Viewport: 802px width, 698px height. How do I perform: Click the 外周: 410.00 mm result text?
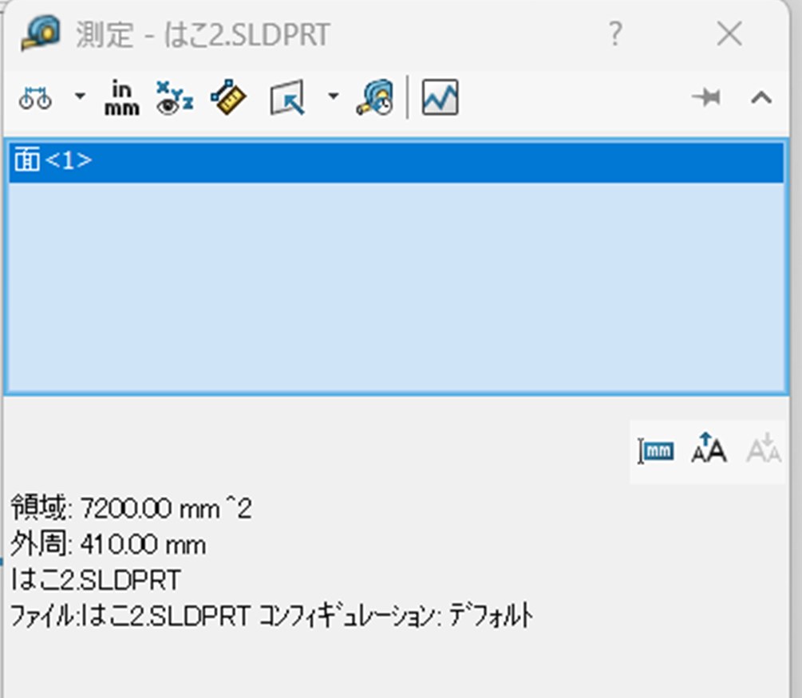click(x=109, y=544)
